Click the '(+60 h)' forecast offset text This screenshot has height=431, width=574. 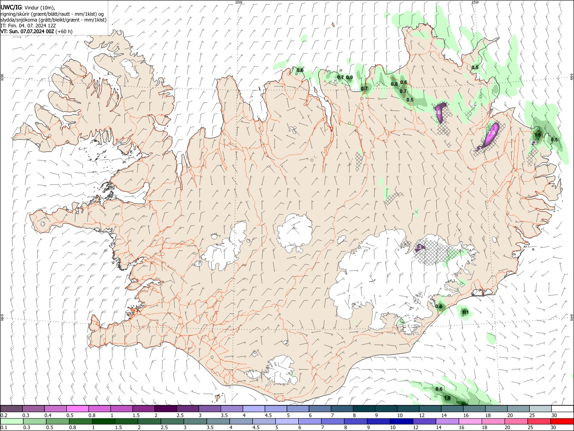tap(64, 31)
